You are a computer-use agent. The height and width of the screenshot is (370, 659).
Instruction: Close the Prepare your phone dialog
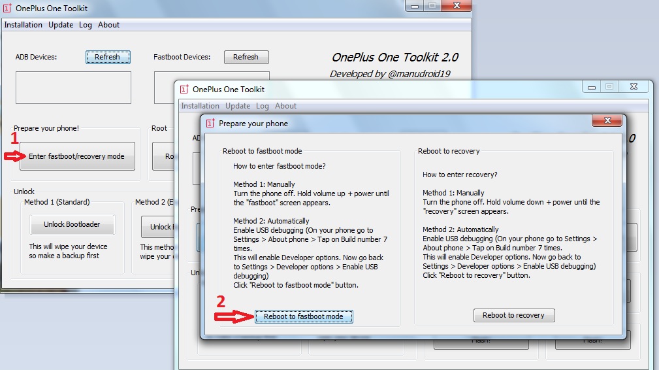coord(607,120)
